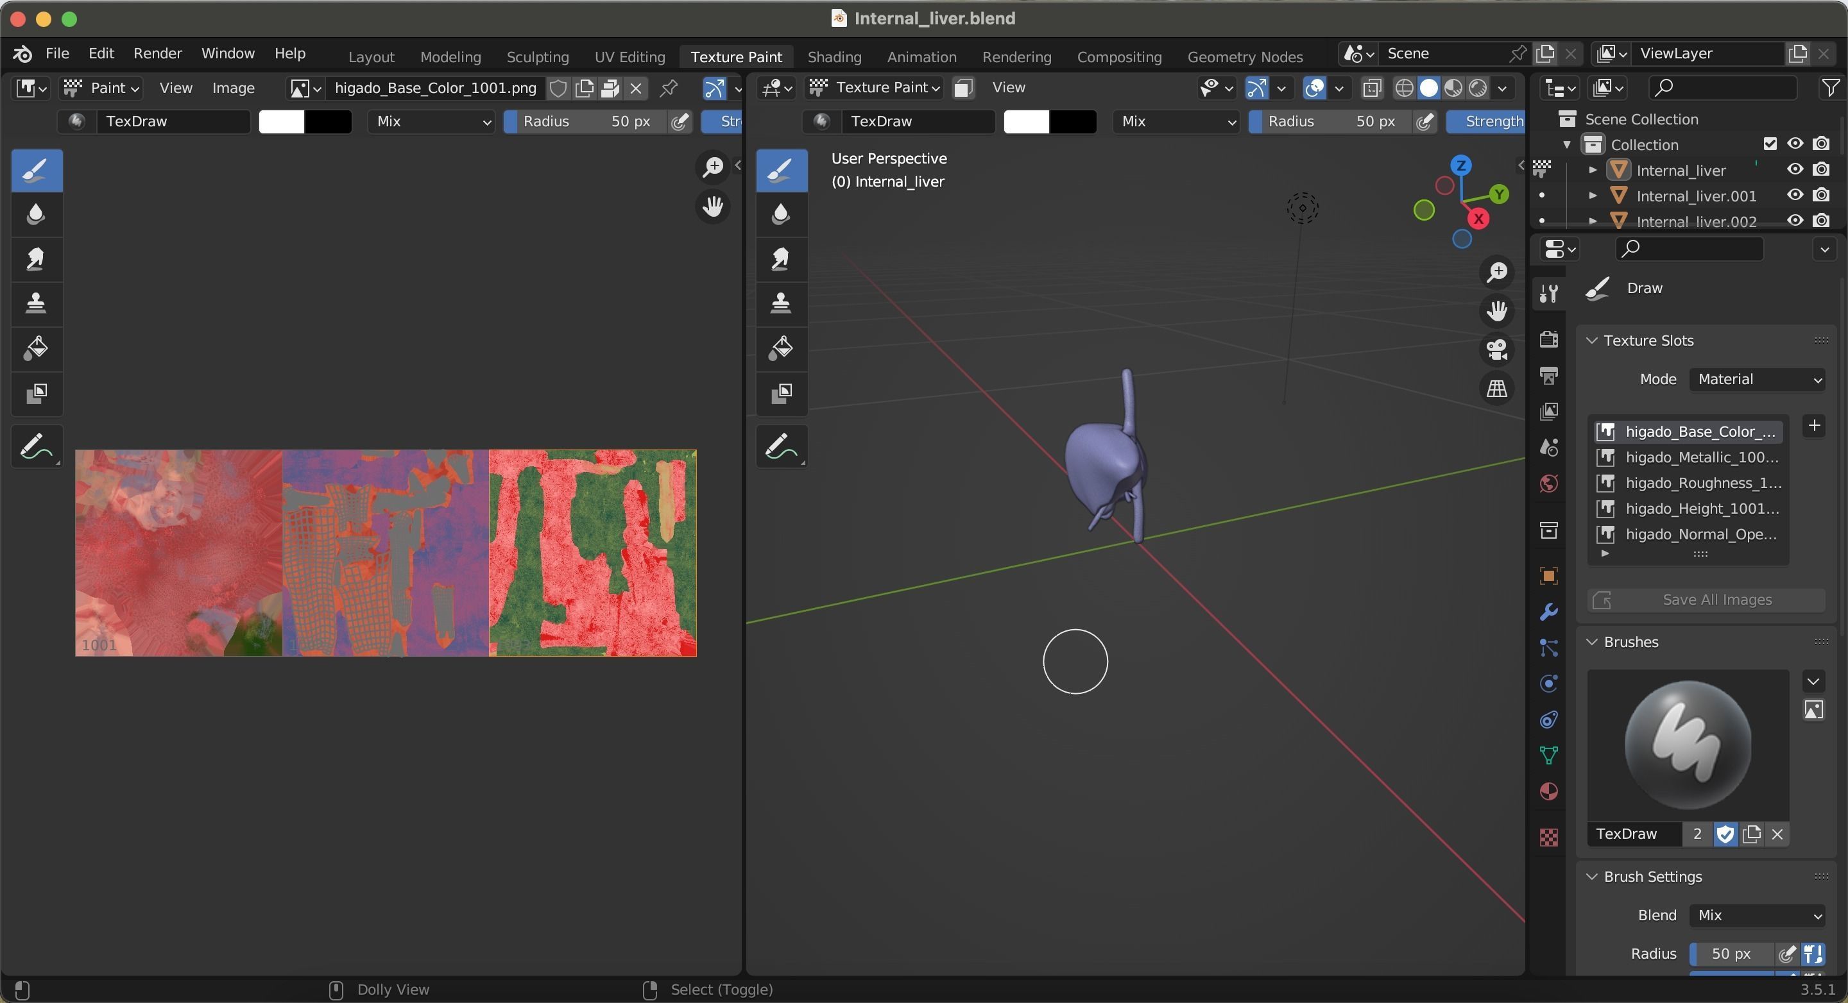Open the Material properties tab
Screen dimensions: 1848x1003
[x=1549, y=791]
